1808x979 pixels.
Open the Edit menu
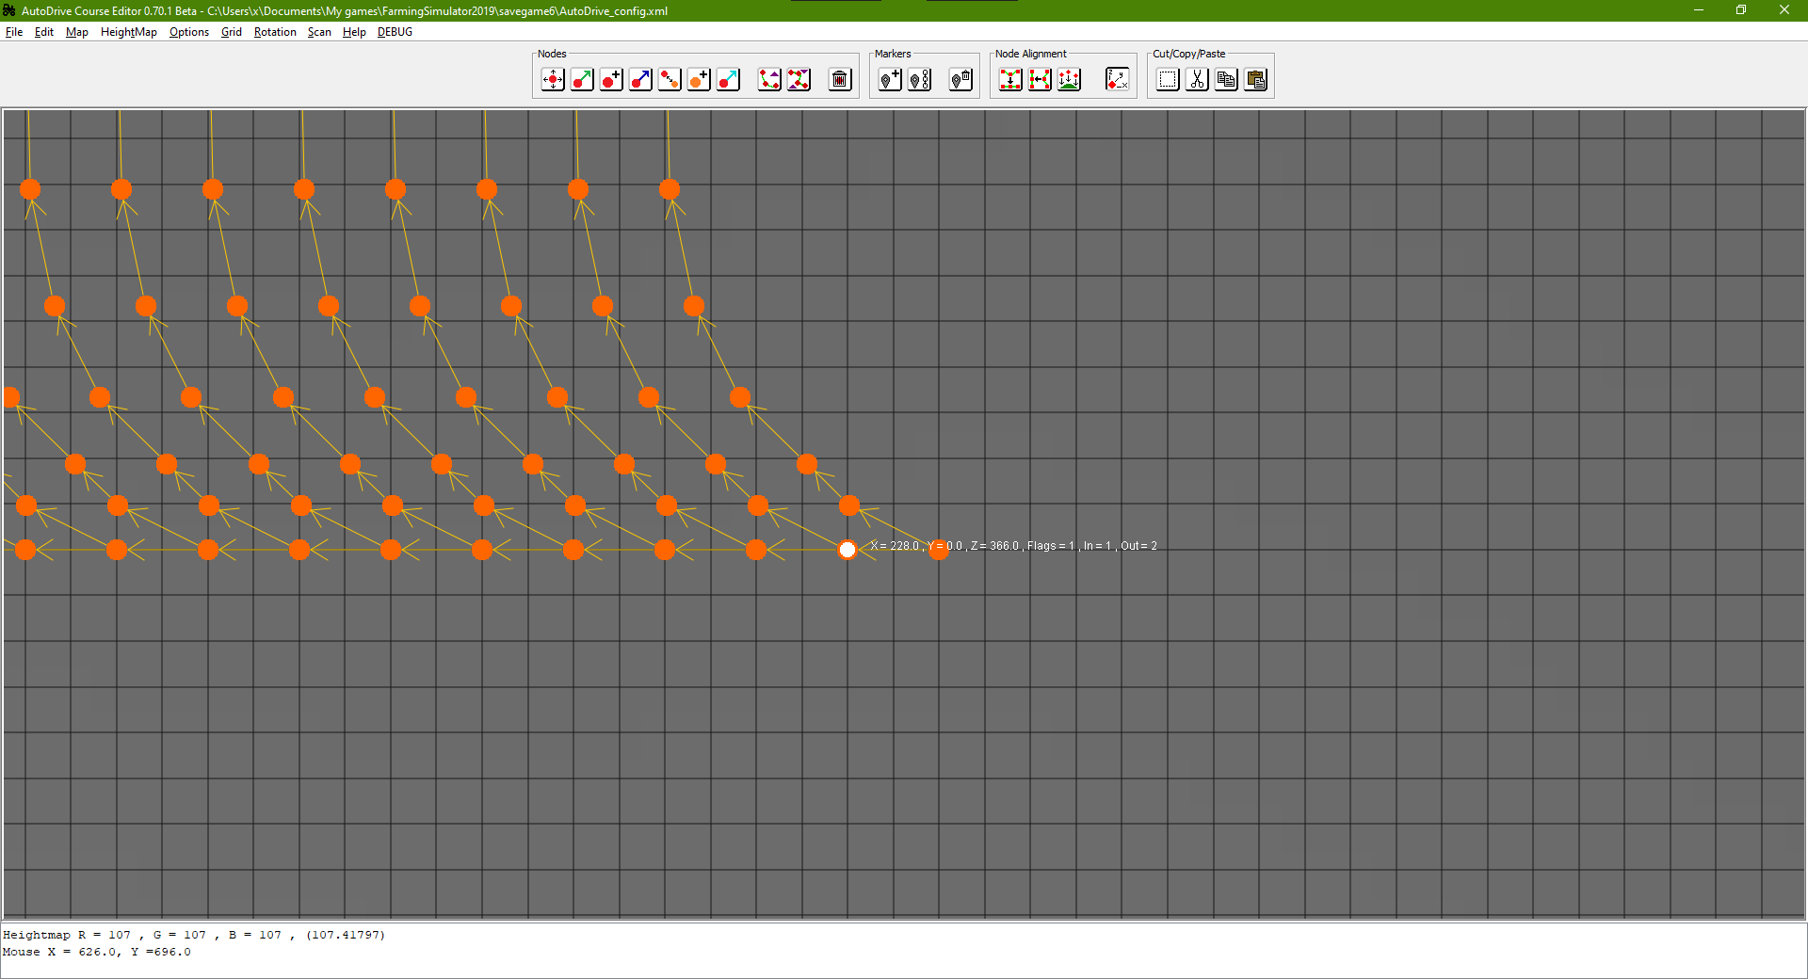(44, 32)
